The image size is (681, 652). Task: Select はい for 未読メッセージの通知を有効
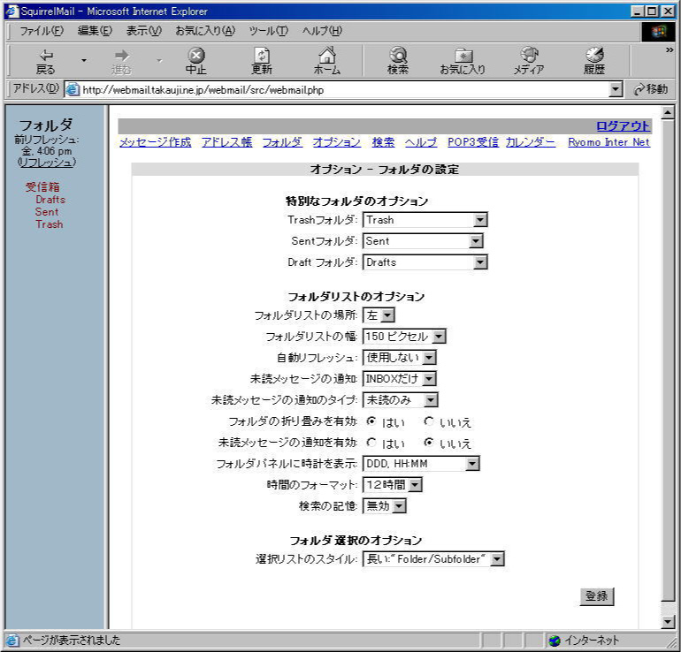(x=371, y=442)
